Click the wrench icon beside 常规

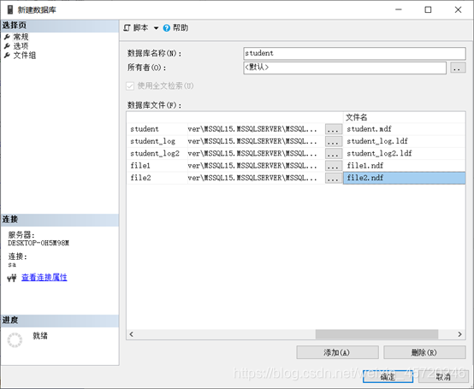click(7, 37)
